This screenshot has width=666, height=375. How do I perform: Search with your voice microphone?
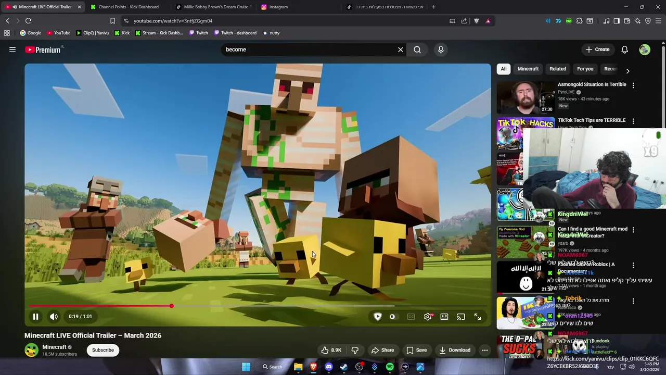441,49
